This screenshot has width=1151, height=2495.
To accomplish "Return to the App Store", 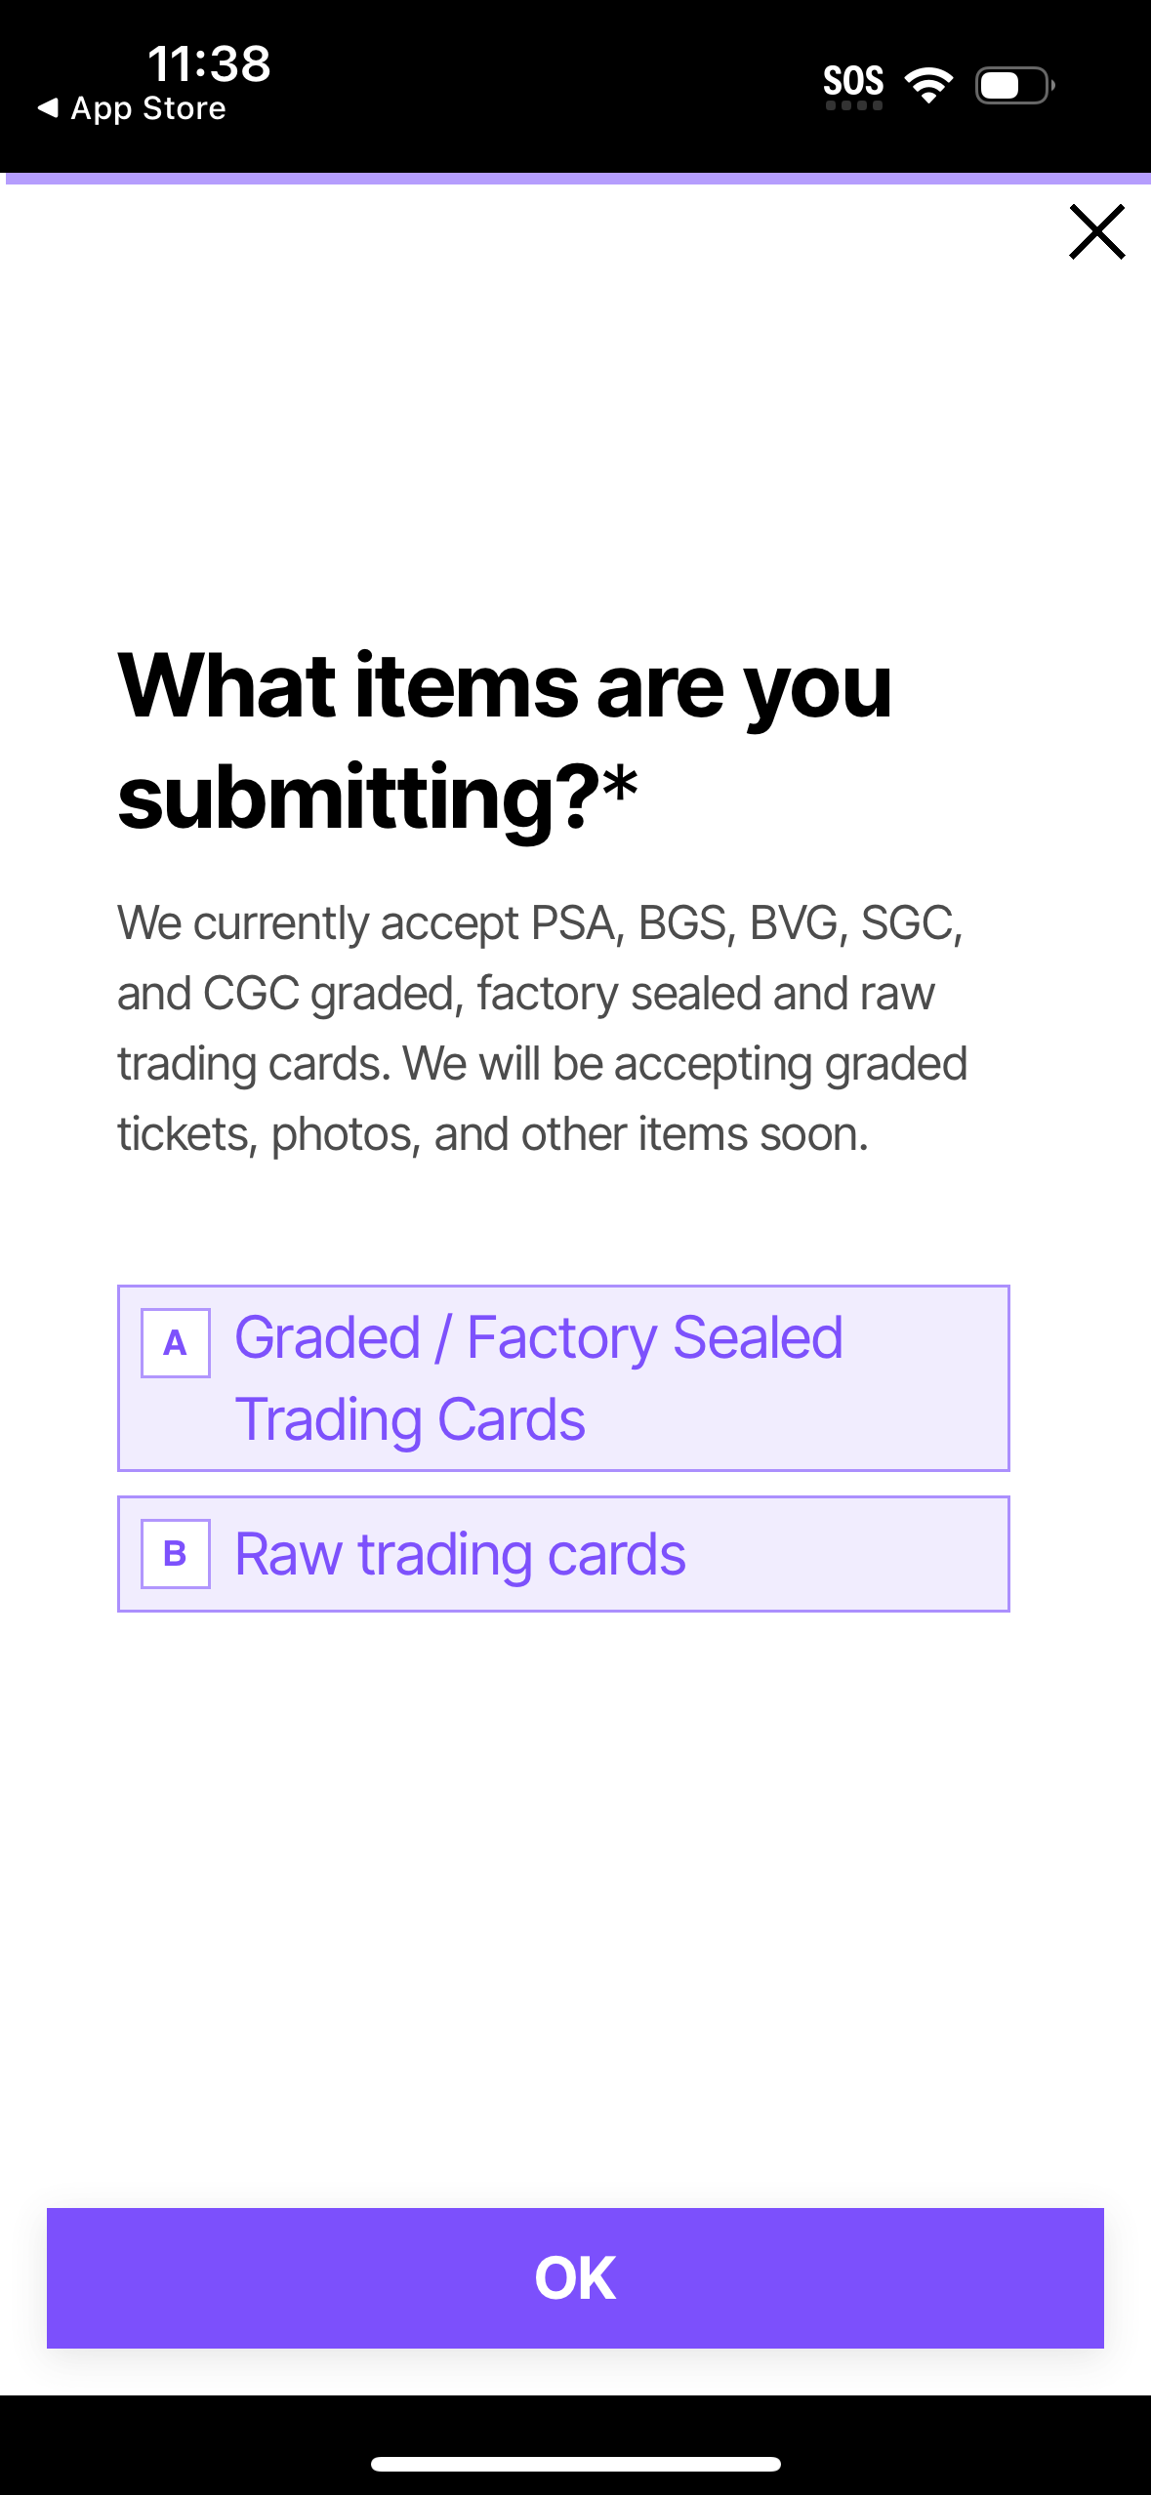I will 132,107.
